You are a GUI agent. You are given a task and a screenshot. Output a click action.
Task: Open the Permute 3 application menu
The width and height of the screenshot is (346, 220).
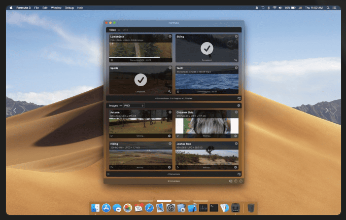coord(23,8)
